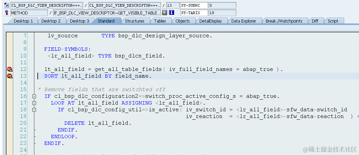359x155 pixels.
Task: Click 'iv_reaction' parameter on line 19
Action: [204, 116]
